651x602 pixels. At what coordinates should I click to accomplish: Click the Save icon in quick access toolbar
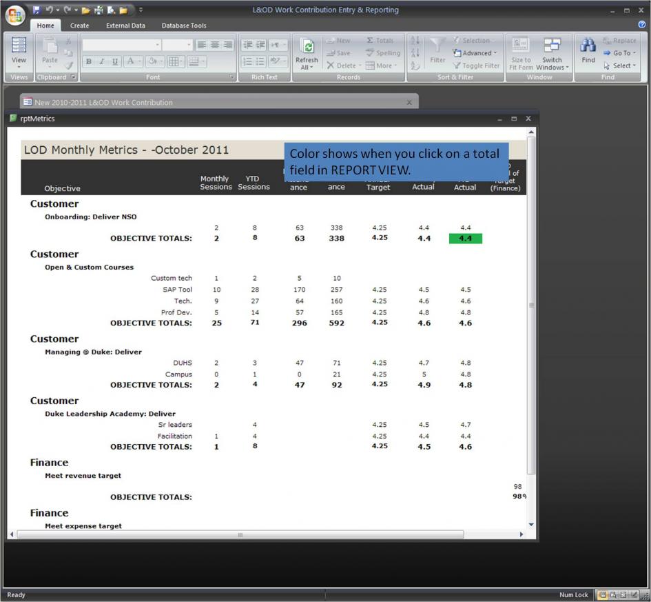[x=37, y=10]
